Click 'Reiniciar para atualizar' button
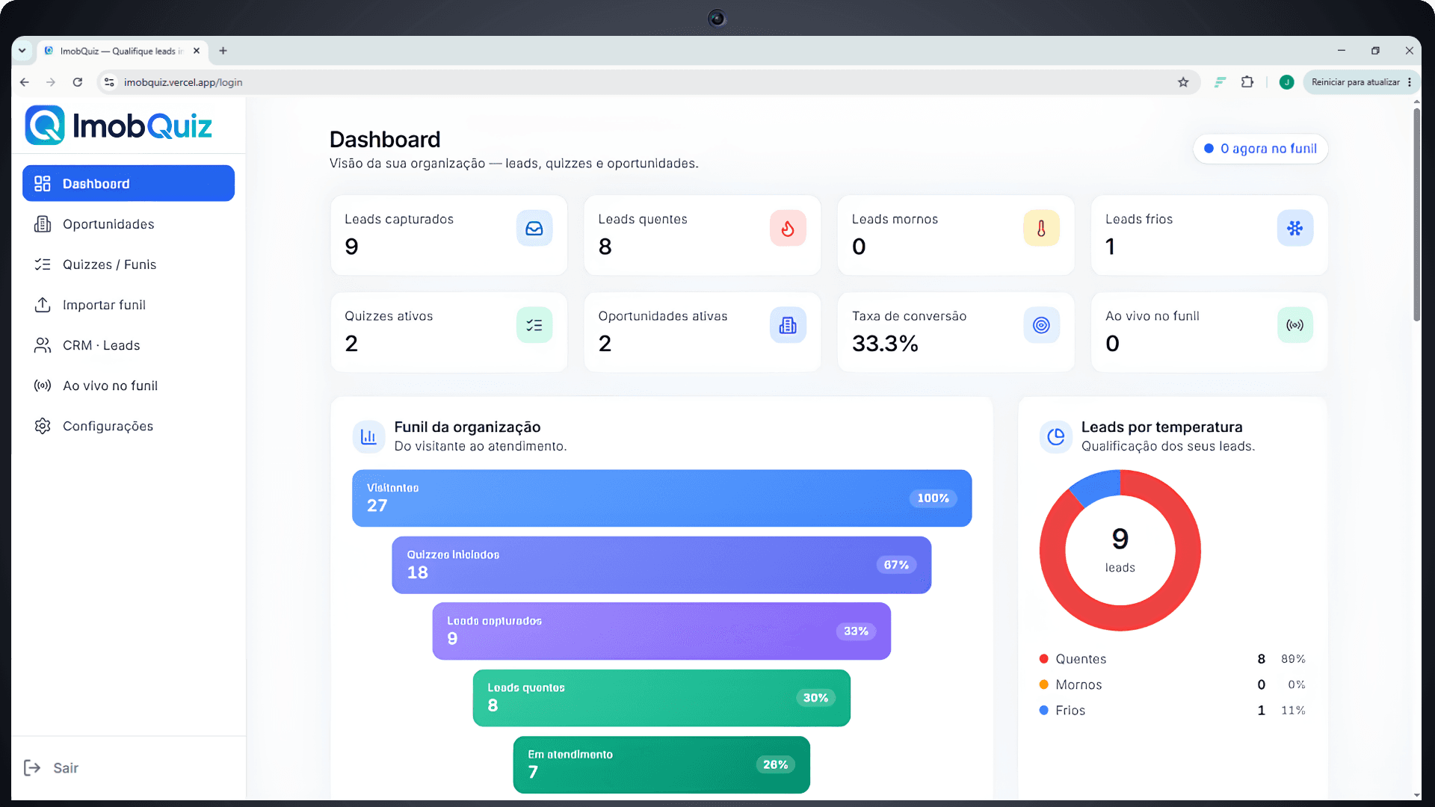Viewport: 1435px width, 807px height. point(1355,82)
